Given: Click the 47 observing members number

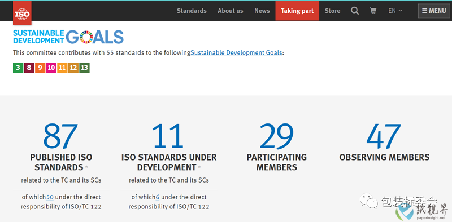Looking at the screenshot, I should click(384, 136).
